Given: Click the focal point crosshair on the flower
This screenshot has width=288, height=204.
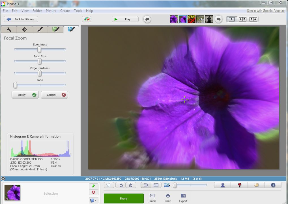Looking at the screenshot, I should (184, 99).
